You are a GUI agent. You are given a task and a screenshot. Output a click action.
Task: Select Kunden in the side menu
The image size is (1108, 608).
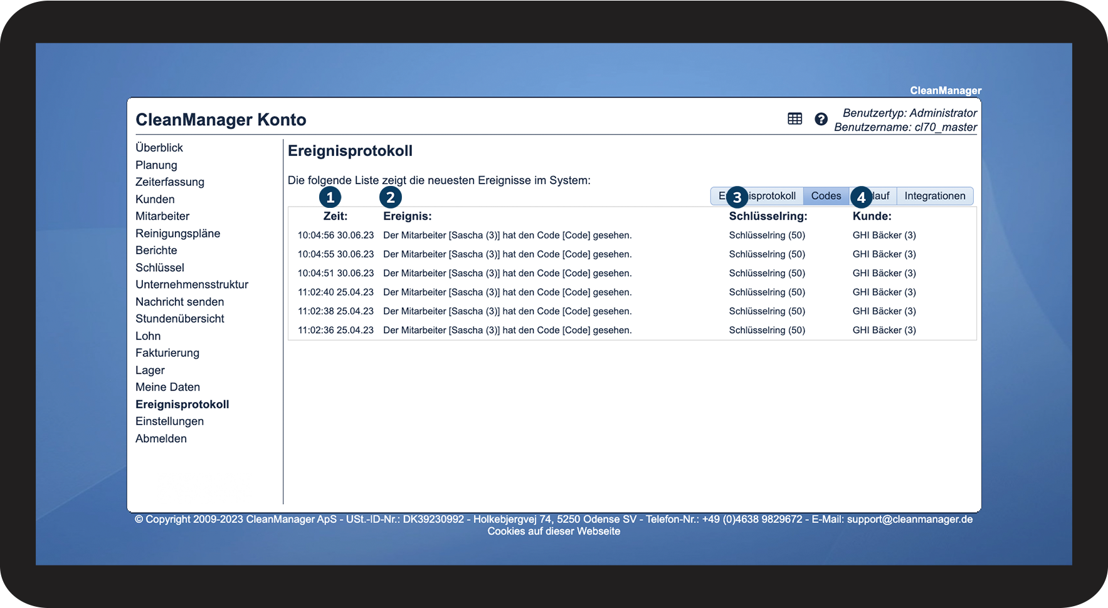(155, 199)
